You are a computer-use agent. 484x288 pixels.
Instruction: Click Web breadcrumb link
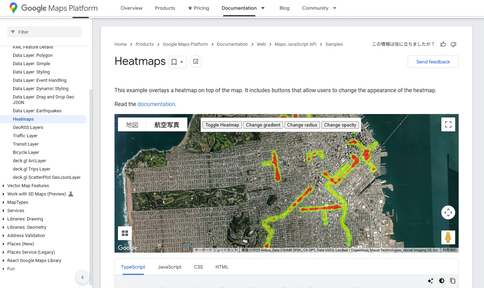261,44
